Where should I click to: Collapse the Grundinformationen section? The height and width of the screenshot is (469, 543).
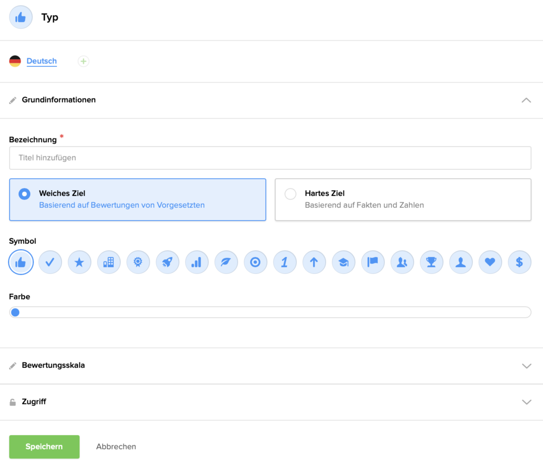pos(526,100)
